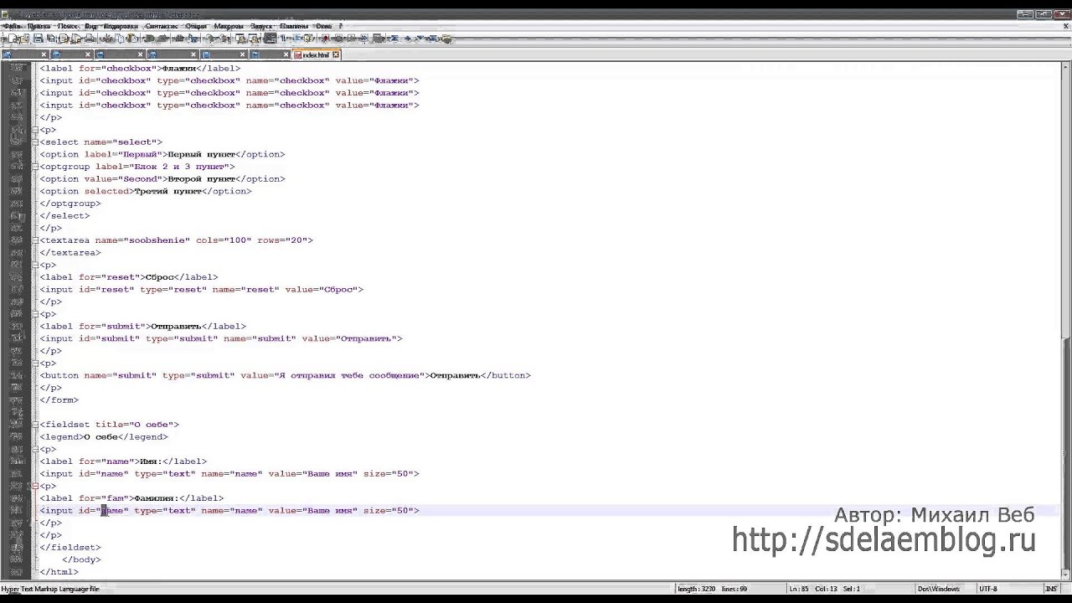
Task: Click the Redo toolbar icon
Action: (x=161, y=39)
